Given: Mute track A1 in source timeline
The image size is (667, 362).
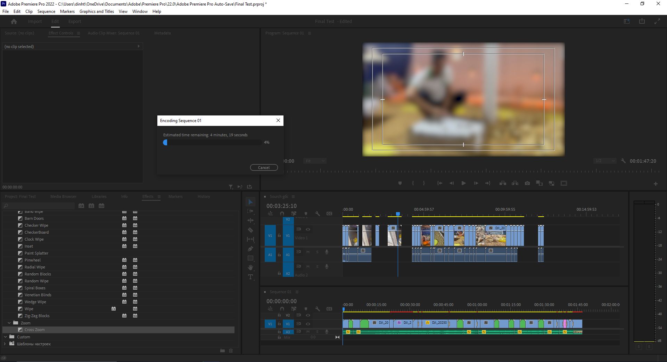Looking at the screenshot, I should [308, 252].
